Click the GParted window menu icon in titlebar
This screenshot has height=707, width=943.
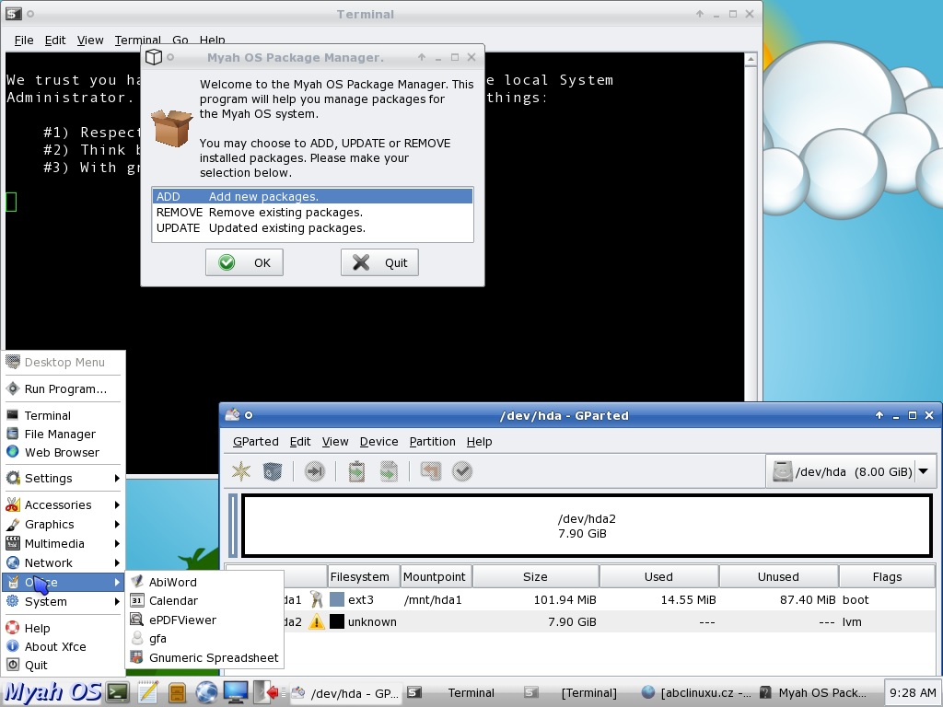click(x=232, y=415)
